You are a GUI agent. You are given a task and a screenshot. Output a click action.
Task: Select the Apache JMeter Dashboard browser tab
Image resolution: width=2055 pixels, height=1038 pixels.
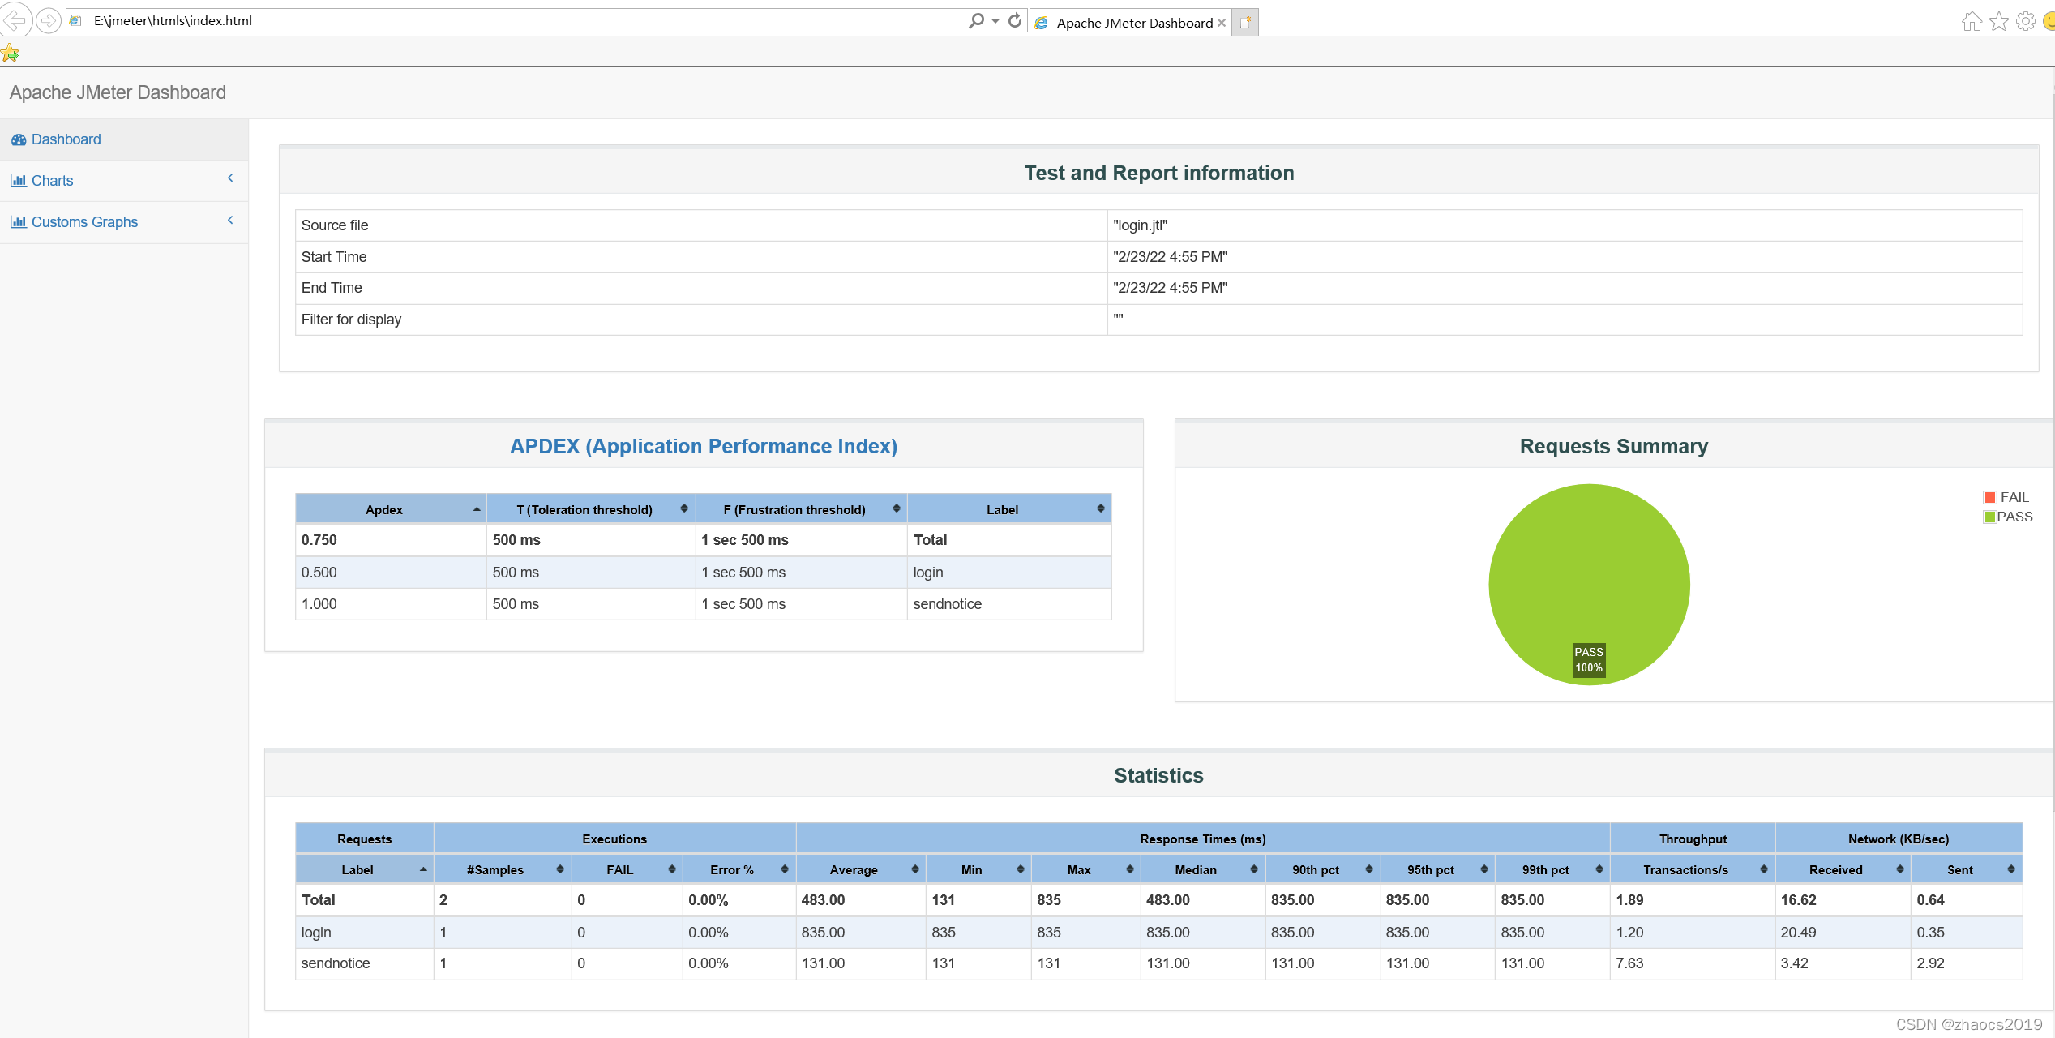tap(1132, 23)
